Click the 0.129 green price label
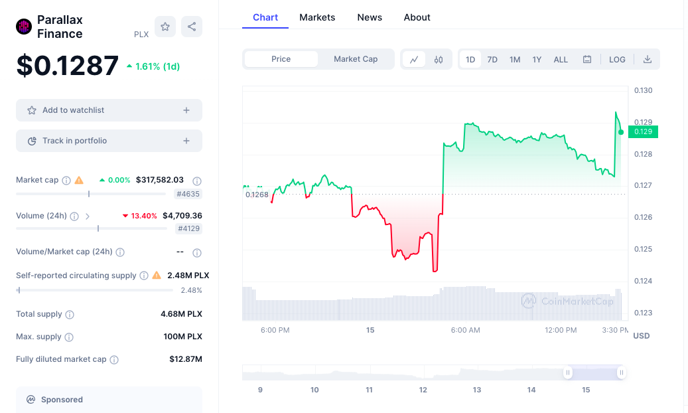 click(644, 132)
